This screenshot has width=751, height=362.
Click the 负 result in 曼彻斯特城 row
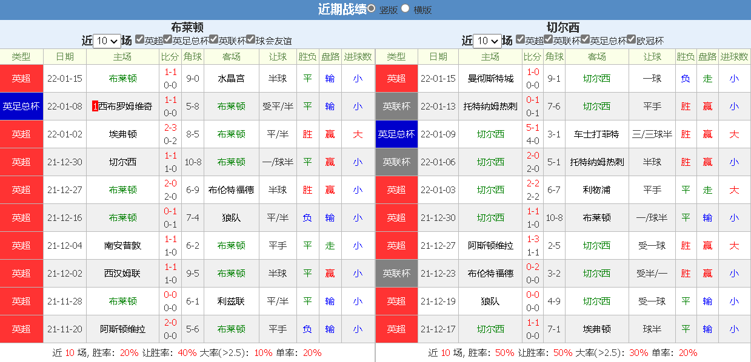[686, 78]
